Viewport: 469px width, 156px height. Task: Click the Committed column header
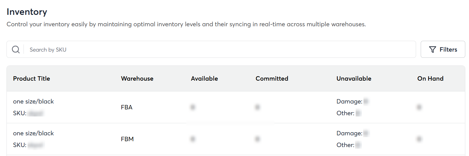click(x=272, y=78)
